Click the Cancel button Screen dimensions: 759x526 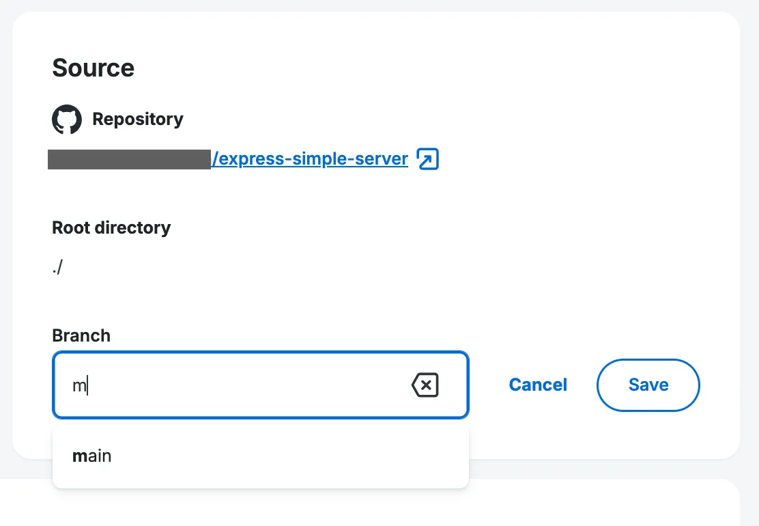(538, 385)
